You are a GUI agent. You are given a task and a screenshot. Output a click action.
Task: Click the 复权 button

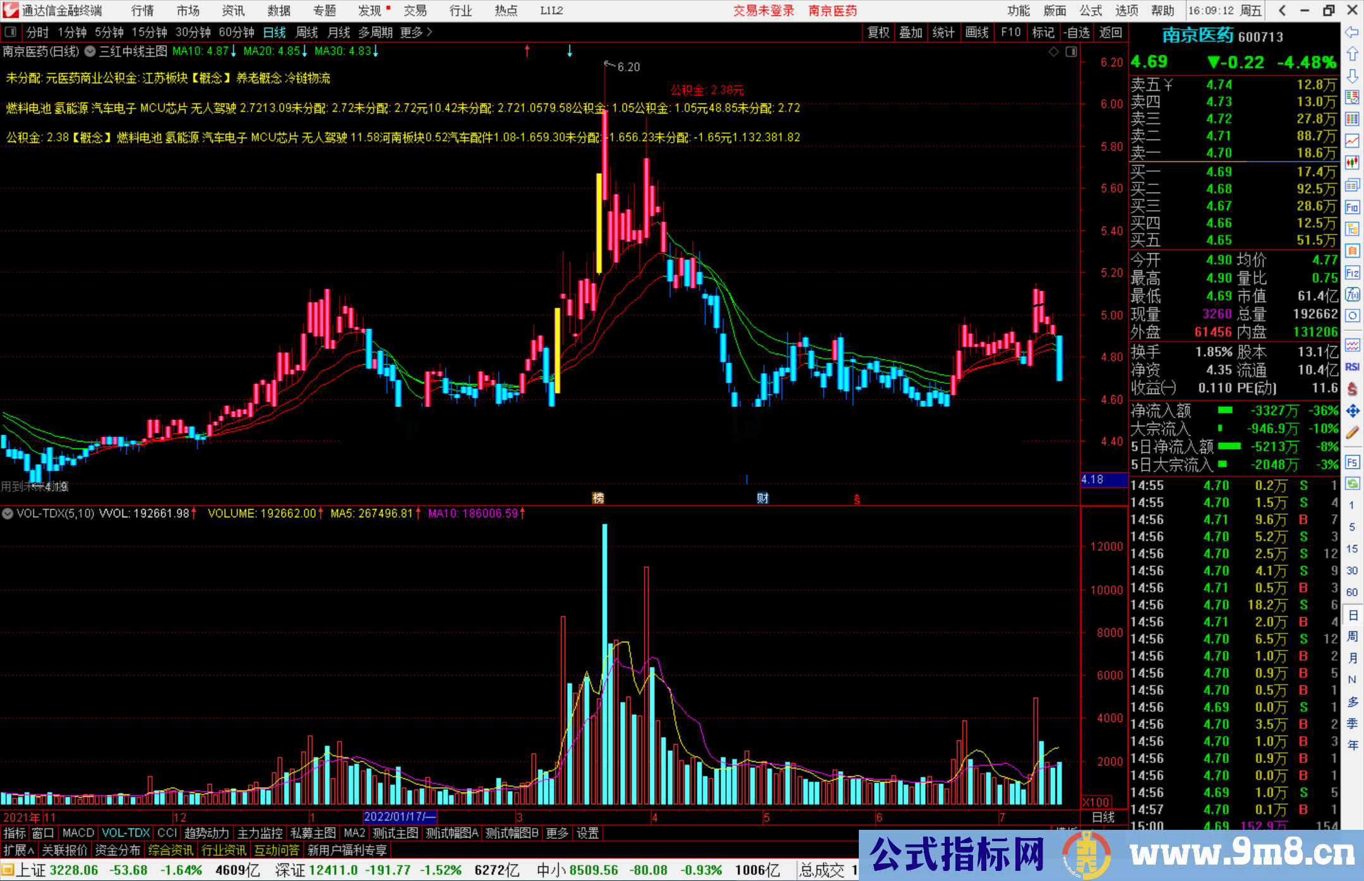(x=878, y=32)
